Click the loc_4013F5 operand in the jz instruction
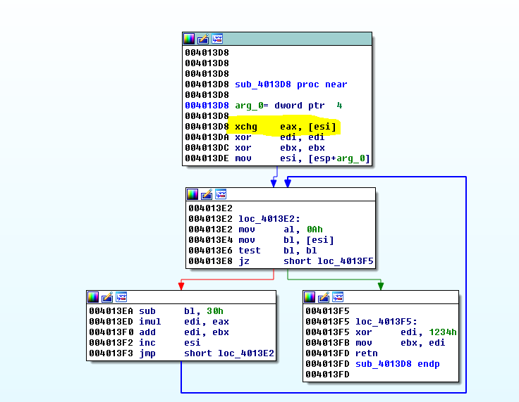The height and width of the screenshot is (402, 519). click(x=345, y=261)
